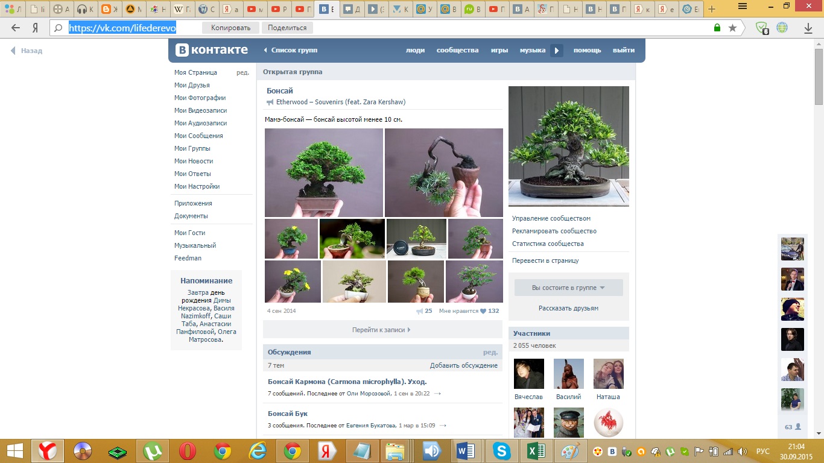Open Yandex Browser in the taskbar
This screenshot has width=824, height=463.
click(x=48, y=451)
